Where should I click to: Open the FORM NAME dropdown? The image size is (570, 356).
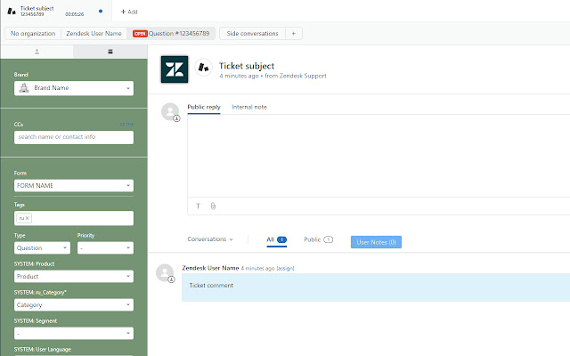click(x=74, y=186)
